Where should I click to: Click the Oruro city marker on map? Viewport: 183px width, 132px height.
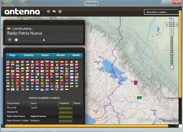coord(154,112)
